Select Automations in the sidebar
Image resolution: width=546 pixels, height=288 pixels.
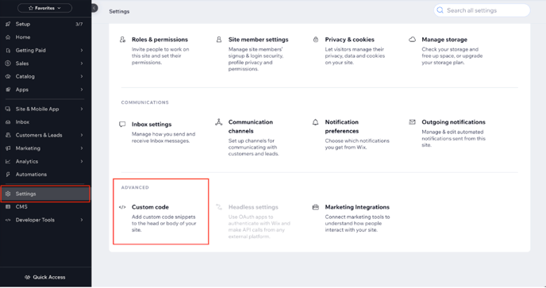click(x=45, y=175)
